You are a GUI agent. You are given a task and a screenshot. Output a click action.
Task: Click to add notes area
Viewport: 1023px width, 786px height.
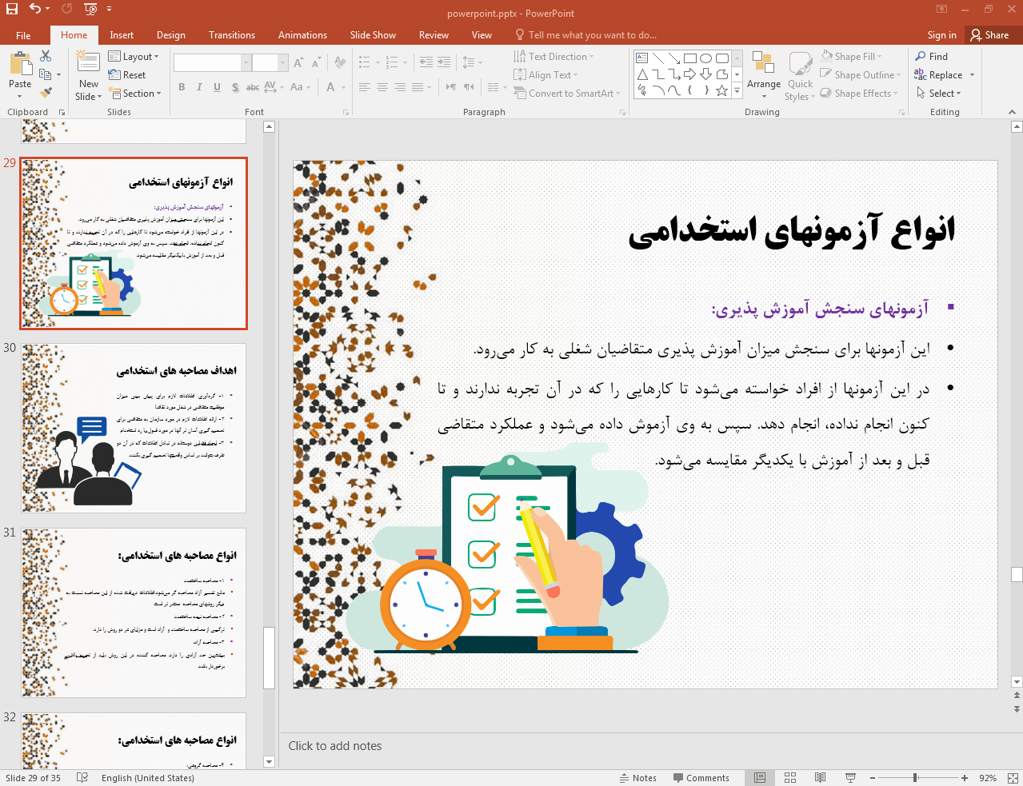tap(646, 745)
